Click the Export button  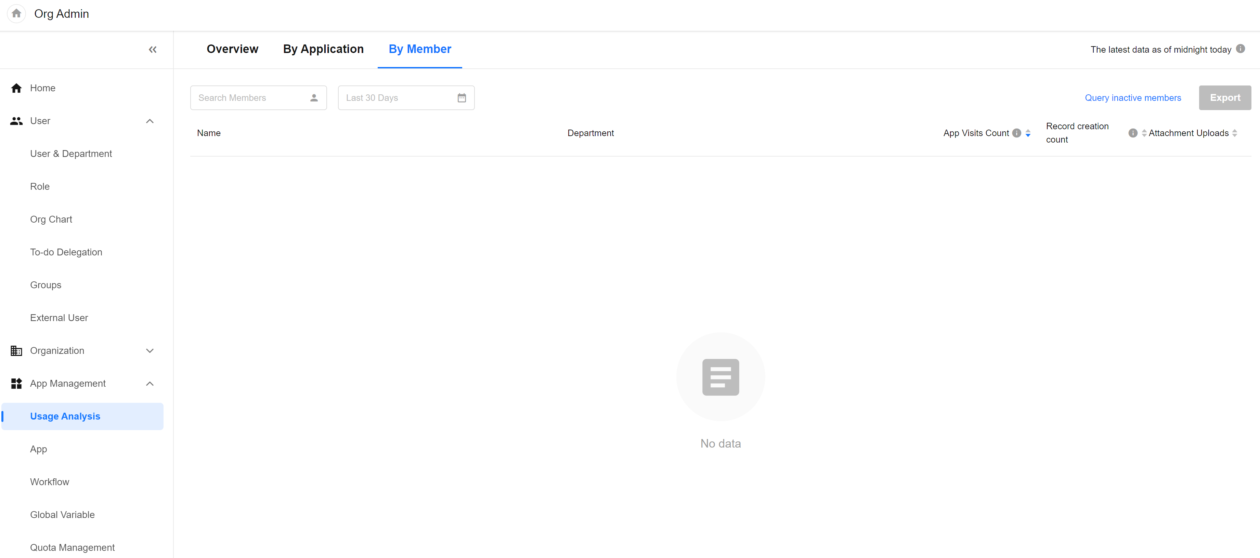(1225, 98)
